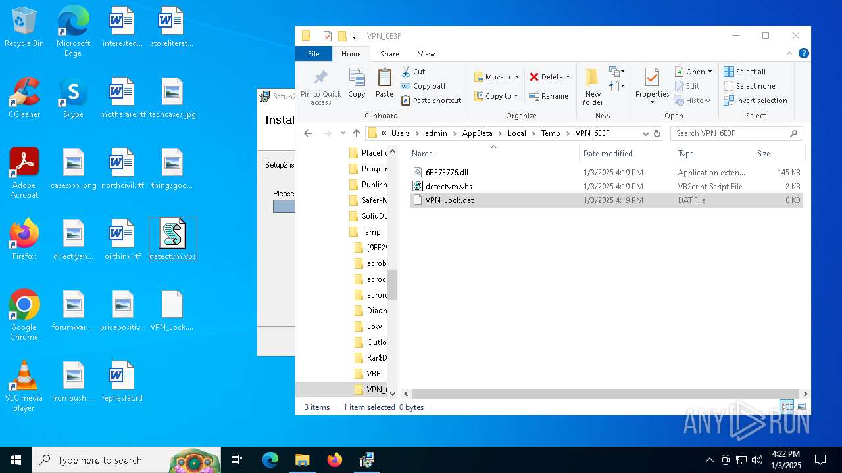Click the Explorer help question icon
The height and width of the screenshot is (473, 842).
click(x=803, y=54)
